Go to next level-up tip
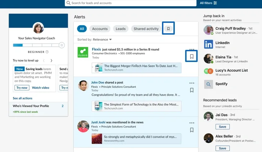The width and height of the screenshot is (262, 152). pyautogui.click(x=51, y=61)
